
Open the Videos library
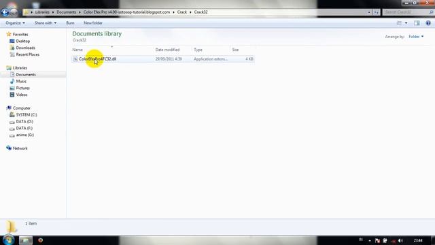pyautogui.click(x=22, y=95)
